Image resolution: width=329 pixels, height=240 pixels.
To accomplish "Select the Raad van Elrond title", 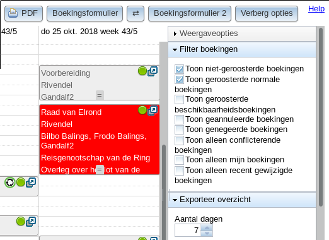I will coord(71,112).
